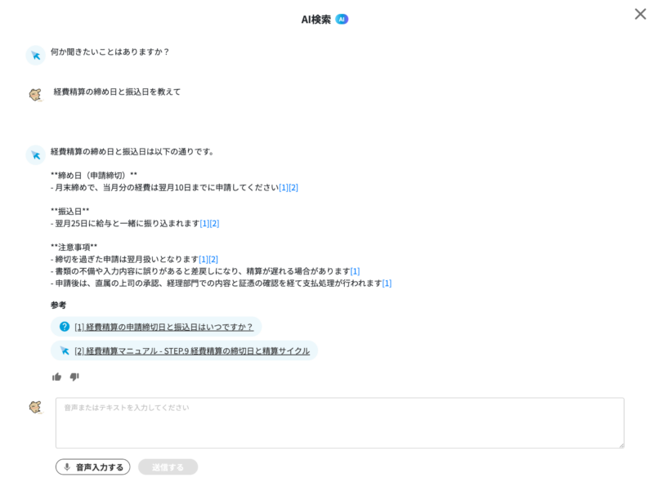Click the question mark icon in reference [1]
The image size is (654, 482).
[65, 327]
